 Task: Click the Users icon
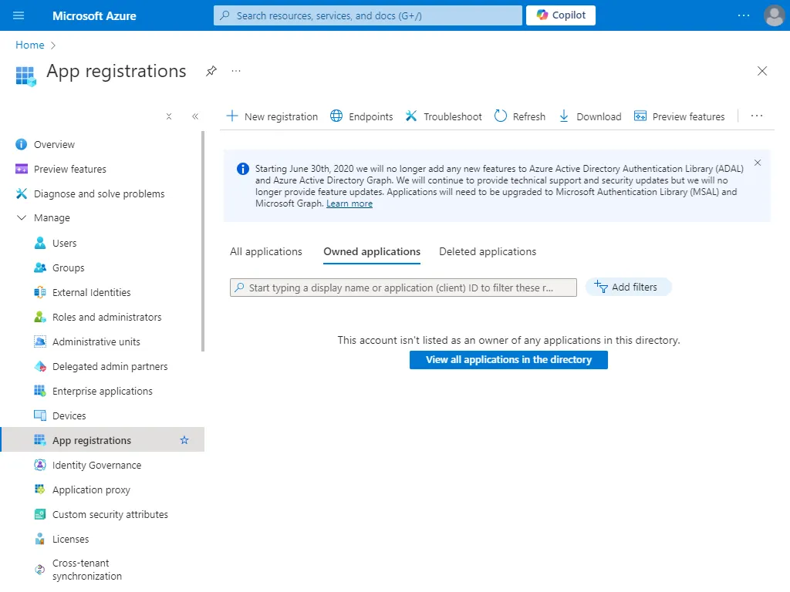(x=40, y=243)
